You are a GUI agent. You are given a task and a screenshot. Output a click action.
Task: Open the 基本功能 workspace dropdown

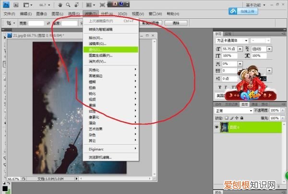(256, 5)
